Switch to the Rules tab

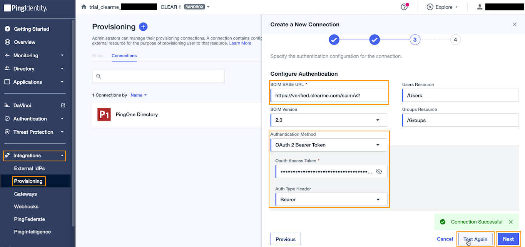tap(98, 56)
